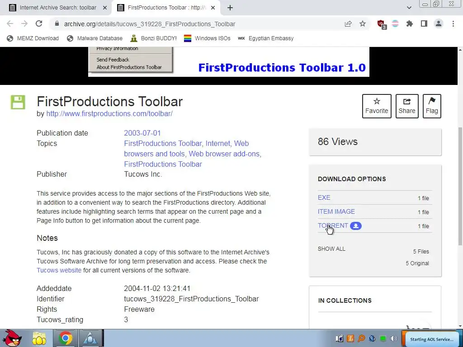This screenshot has width=463, height=347.
Task: Open the AOL triangle taskbar icon
Action: [x=90, y=338]
